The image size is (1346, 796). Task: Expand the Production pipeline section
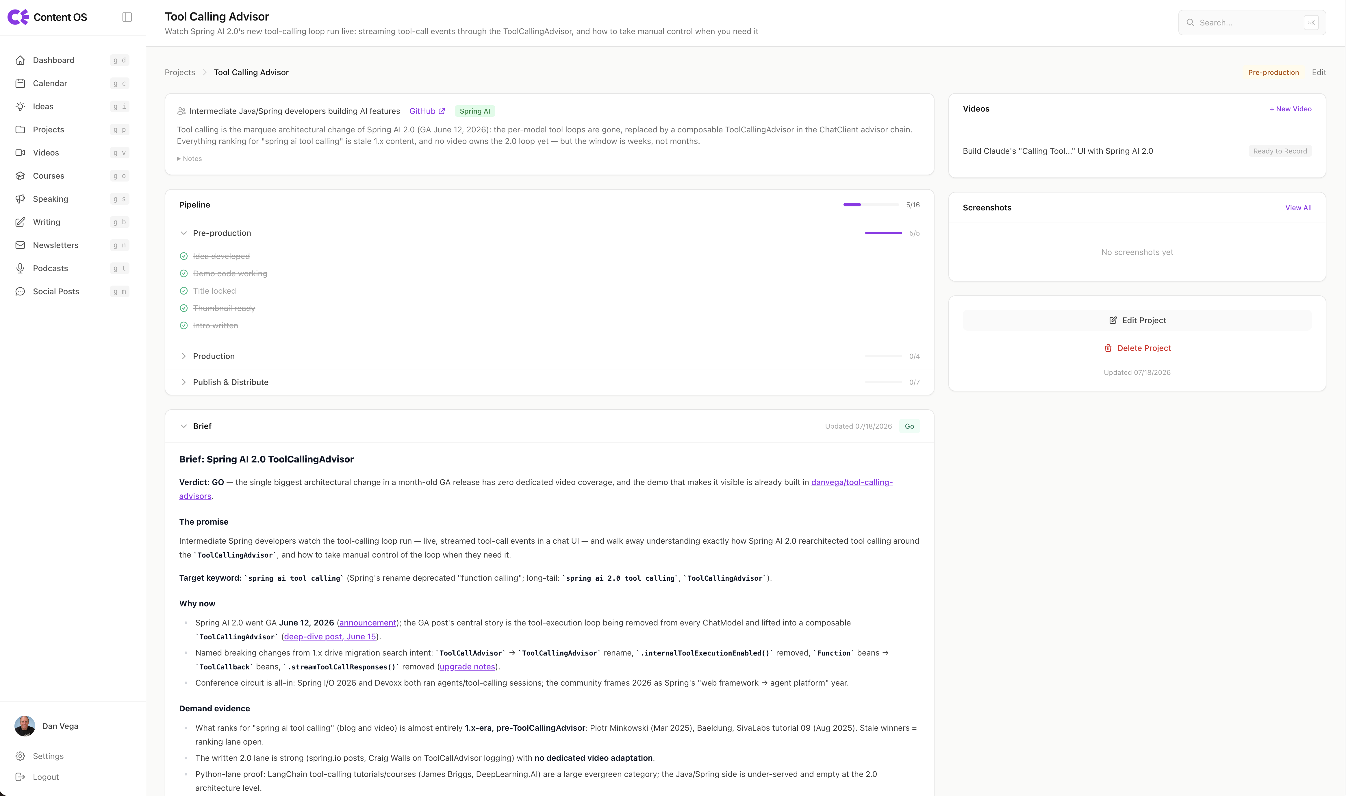[183, 356]
